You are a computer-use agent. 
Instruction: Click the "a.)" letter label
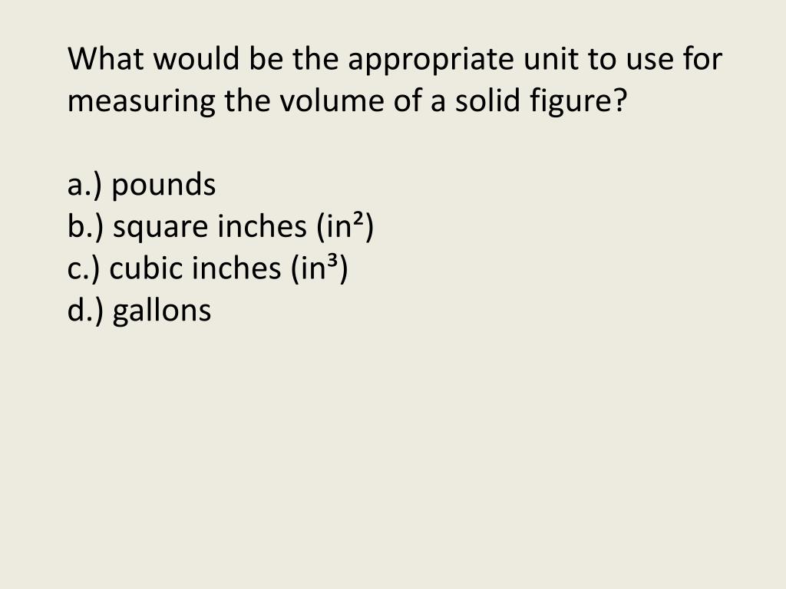point(84,185)
